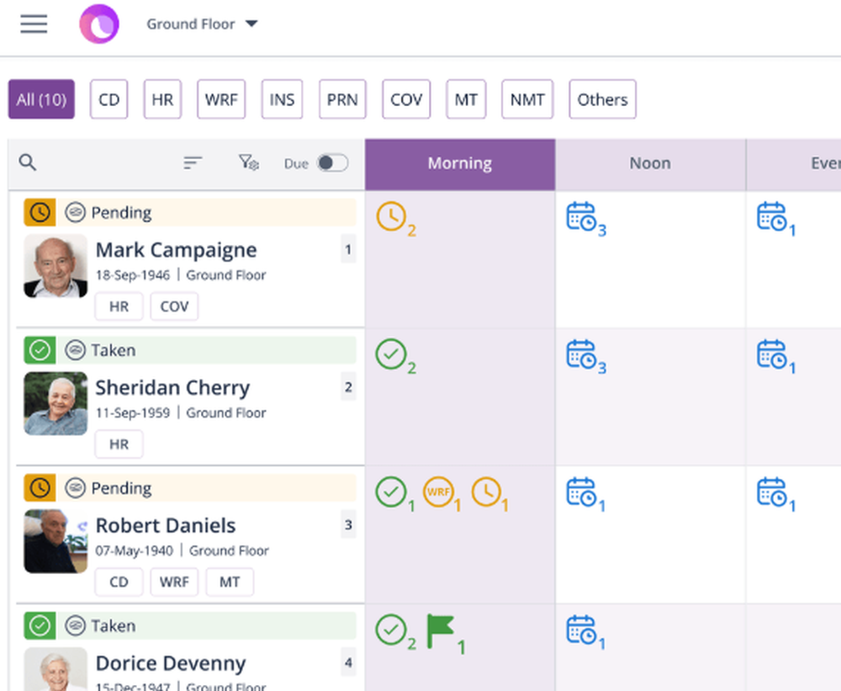Select the green taken checkmark in Sheridan Cherry's Morning cell
Image resolution: width=841 pixels, height=691 pixels.
click(x=393, y=354)
